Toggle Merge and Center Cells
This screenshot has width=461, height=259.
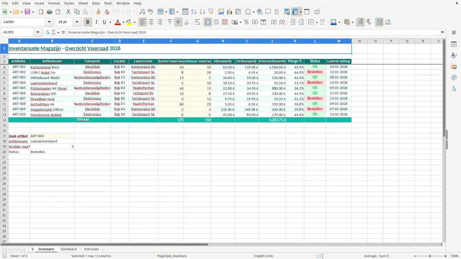pos(208,22)
